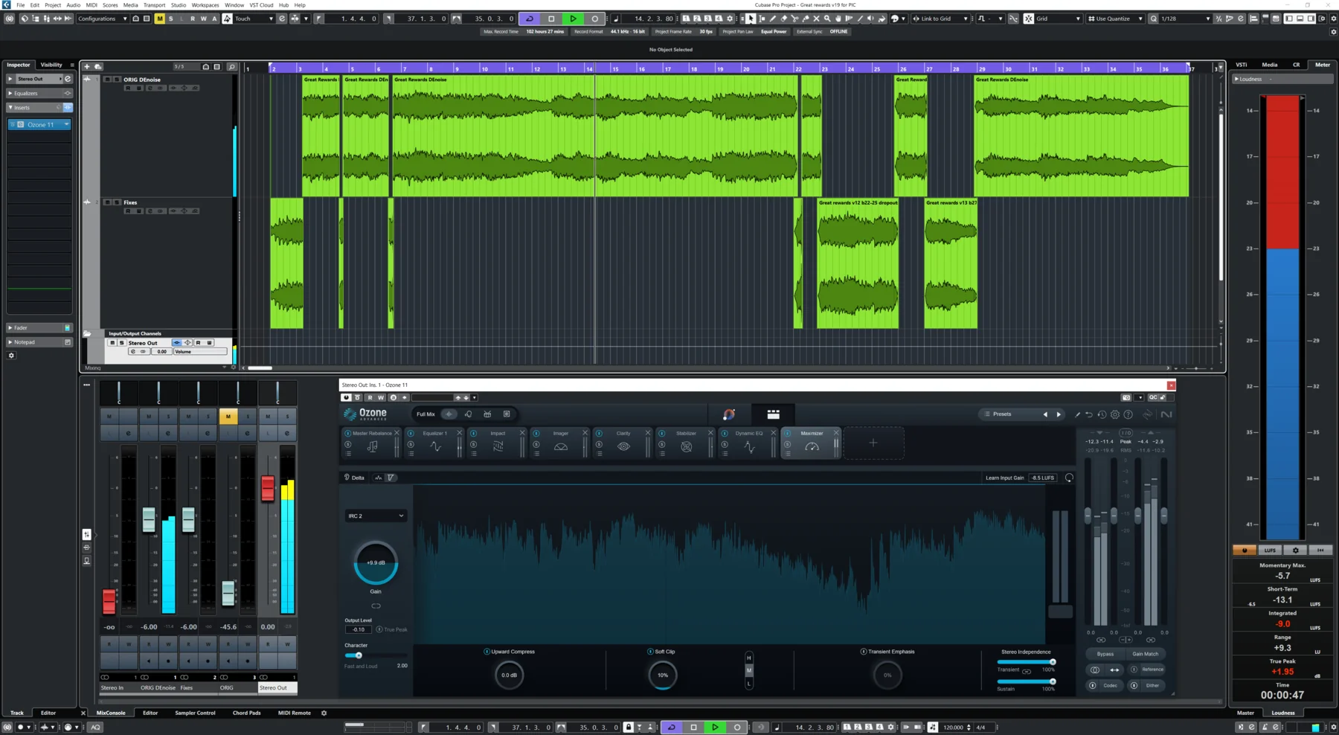
Task: Toggle the Soft Clip power button
Action: coord(650,652)
